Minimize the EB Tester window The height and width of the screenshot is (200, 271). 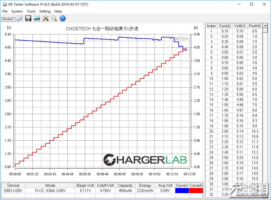[239, 4]
